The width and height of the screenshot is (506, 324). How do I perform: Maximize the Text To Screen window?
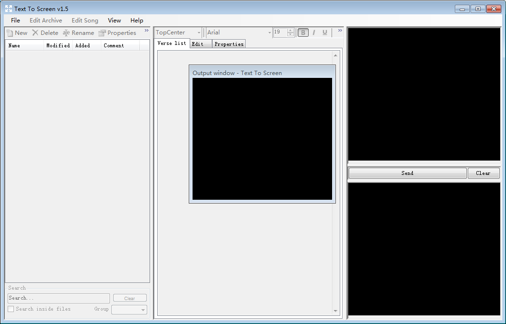478,9
